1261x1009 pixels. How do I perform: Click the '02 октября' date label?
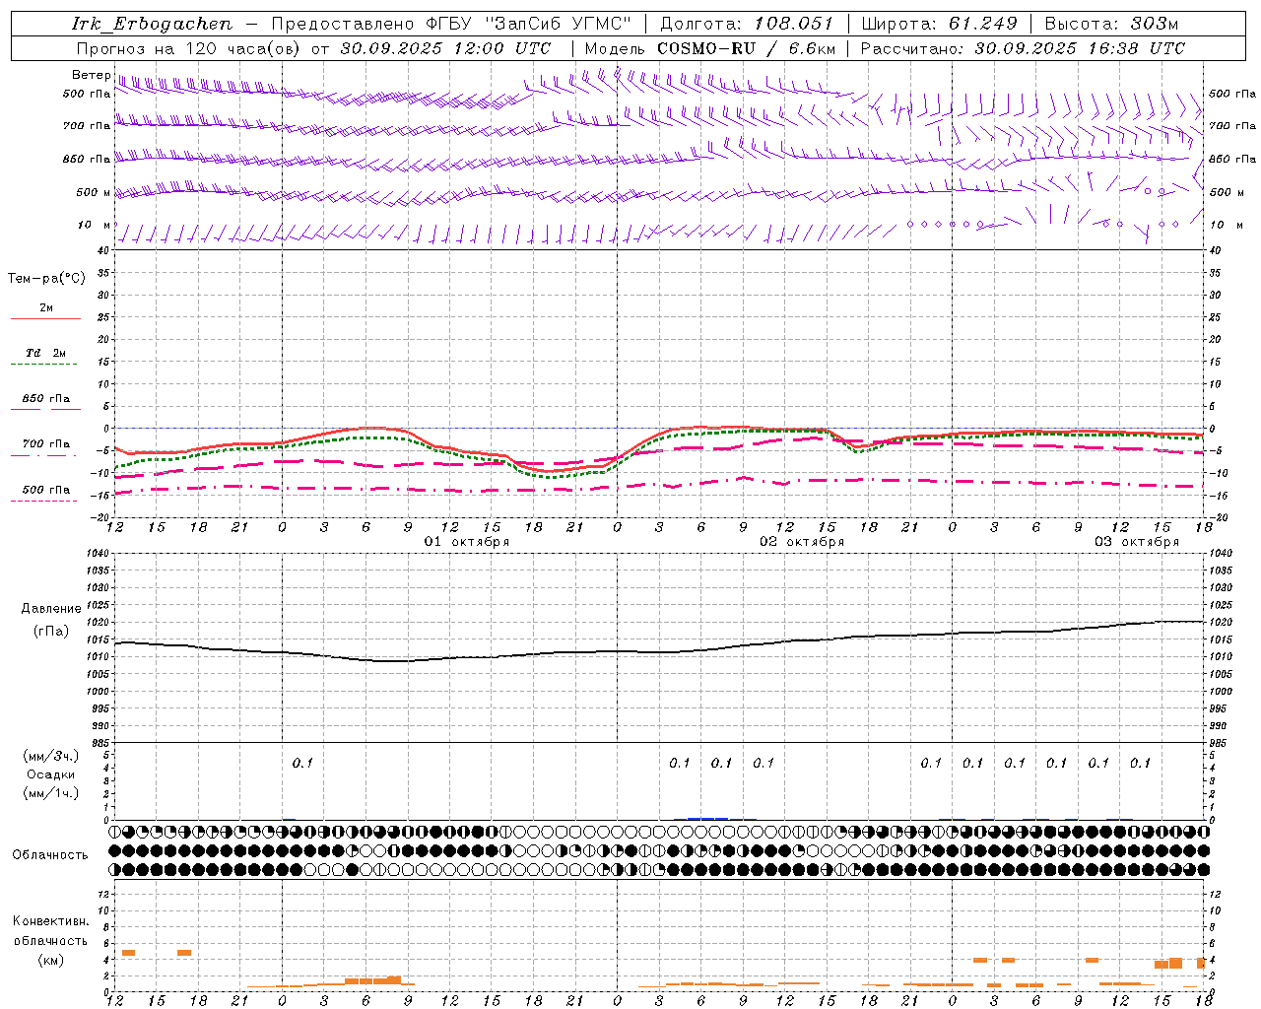[802, 542]
